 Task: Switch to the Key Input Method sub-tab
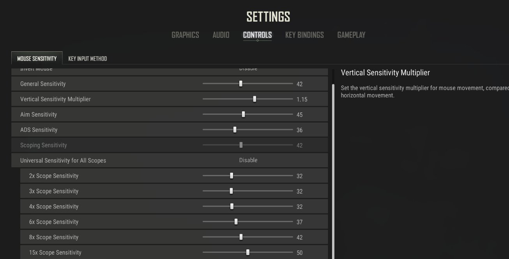87,59
